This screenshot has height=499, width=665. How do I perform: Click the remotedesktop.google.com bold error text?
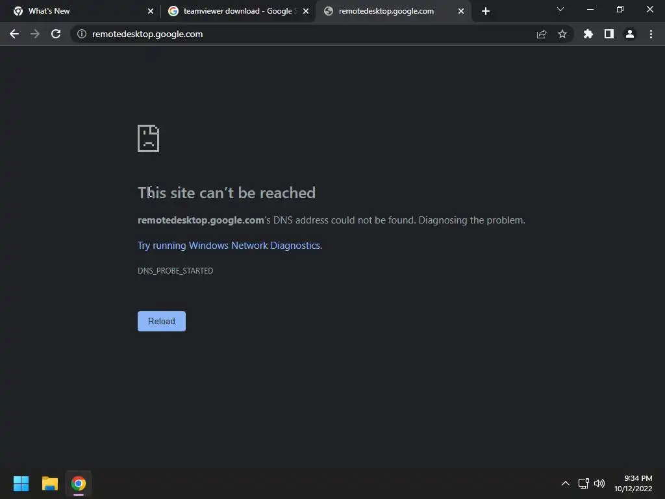[x=201, y=220]
